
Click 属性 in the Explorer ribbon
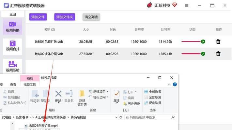116,96
